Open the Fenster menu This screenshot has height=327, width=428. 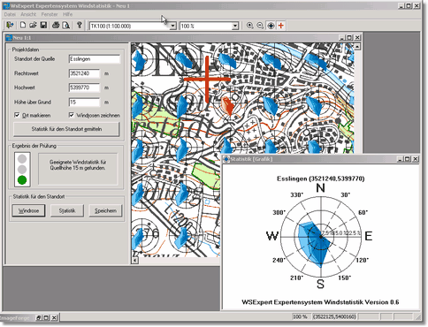[x=50, y=14]
